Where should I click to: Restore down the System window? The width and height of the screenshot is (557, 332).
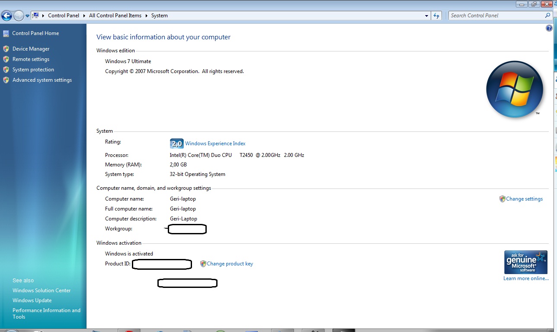[533, 4]
